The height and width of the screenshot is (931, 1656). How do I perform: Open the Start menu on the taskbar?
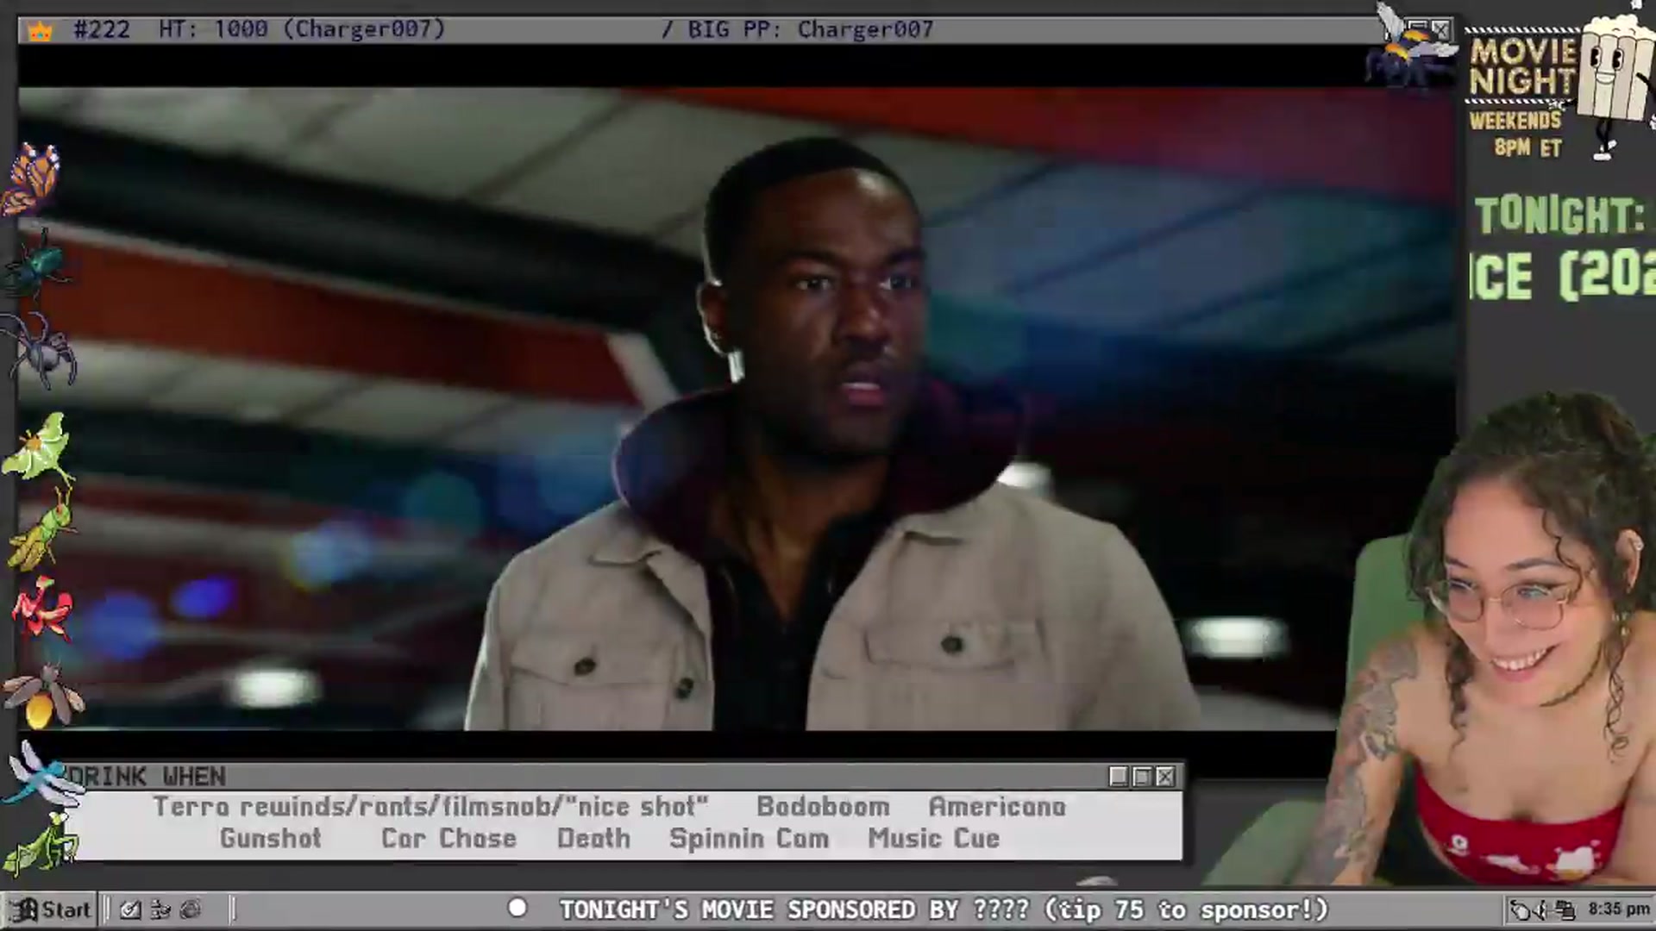pyautogui.click(x=50, y=909)
